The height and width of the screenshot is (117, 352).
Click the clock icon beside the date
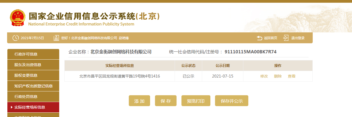tap(16, 38)
